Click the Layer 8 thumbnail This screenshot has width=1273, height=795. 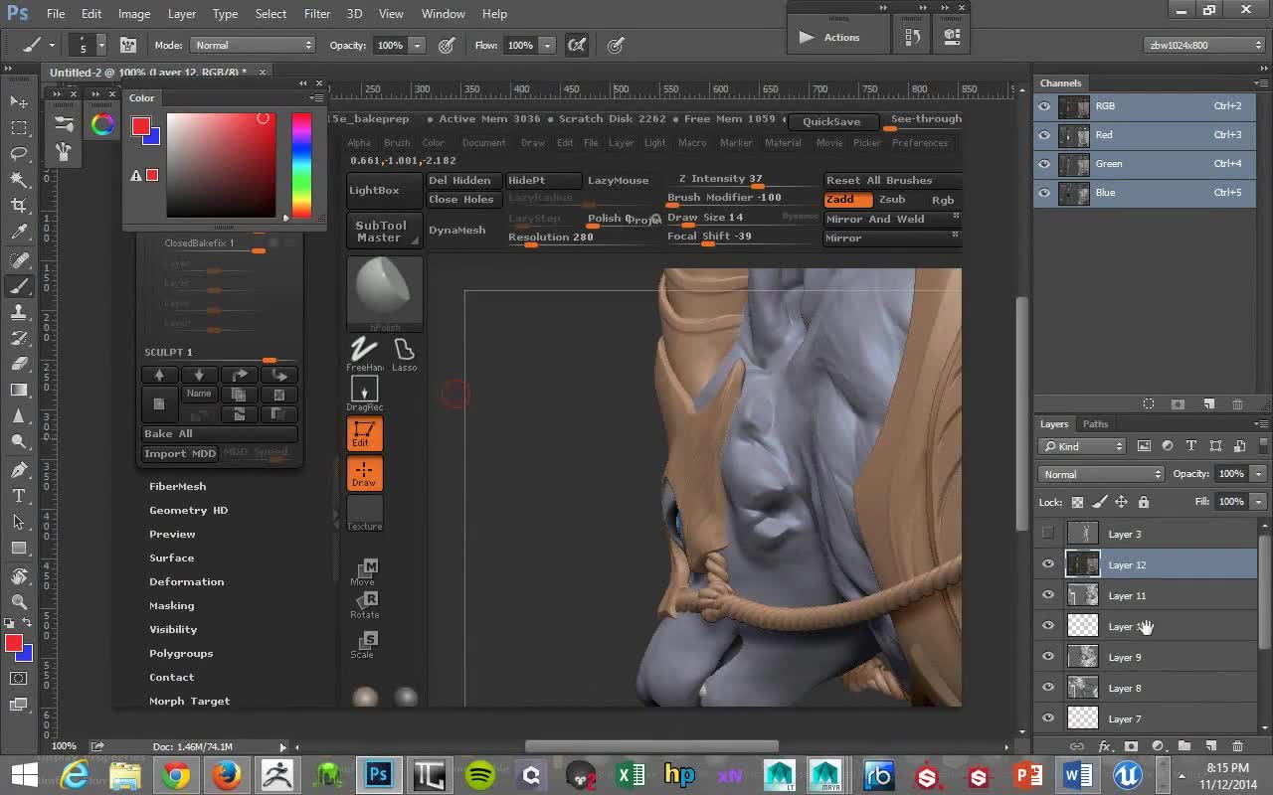(x=1083, y=688)
